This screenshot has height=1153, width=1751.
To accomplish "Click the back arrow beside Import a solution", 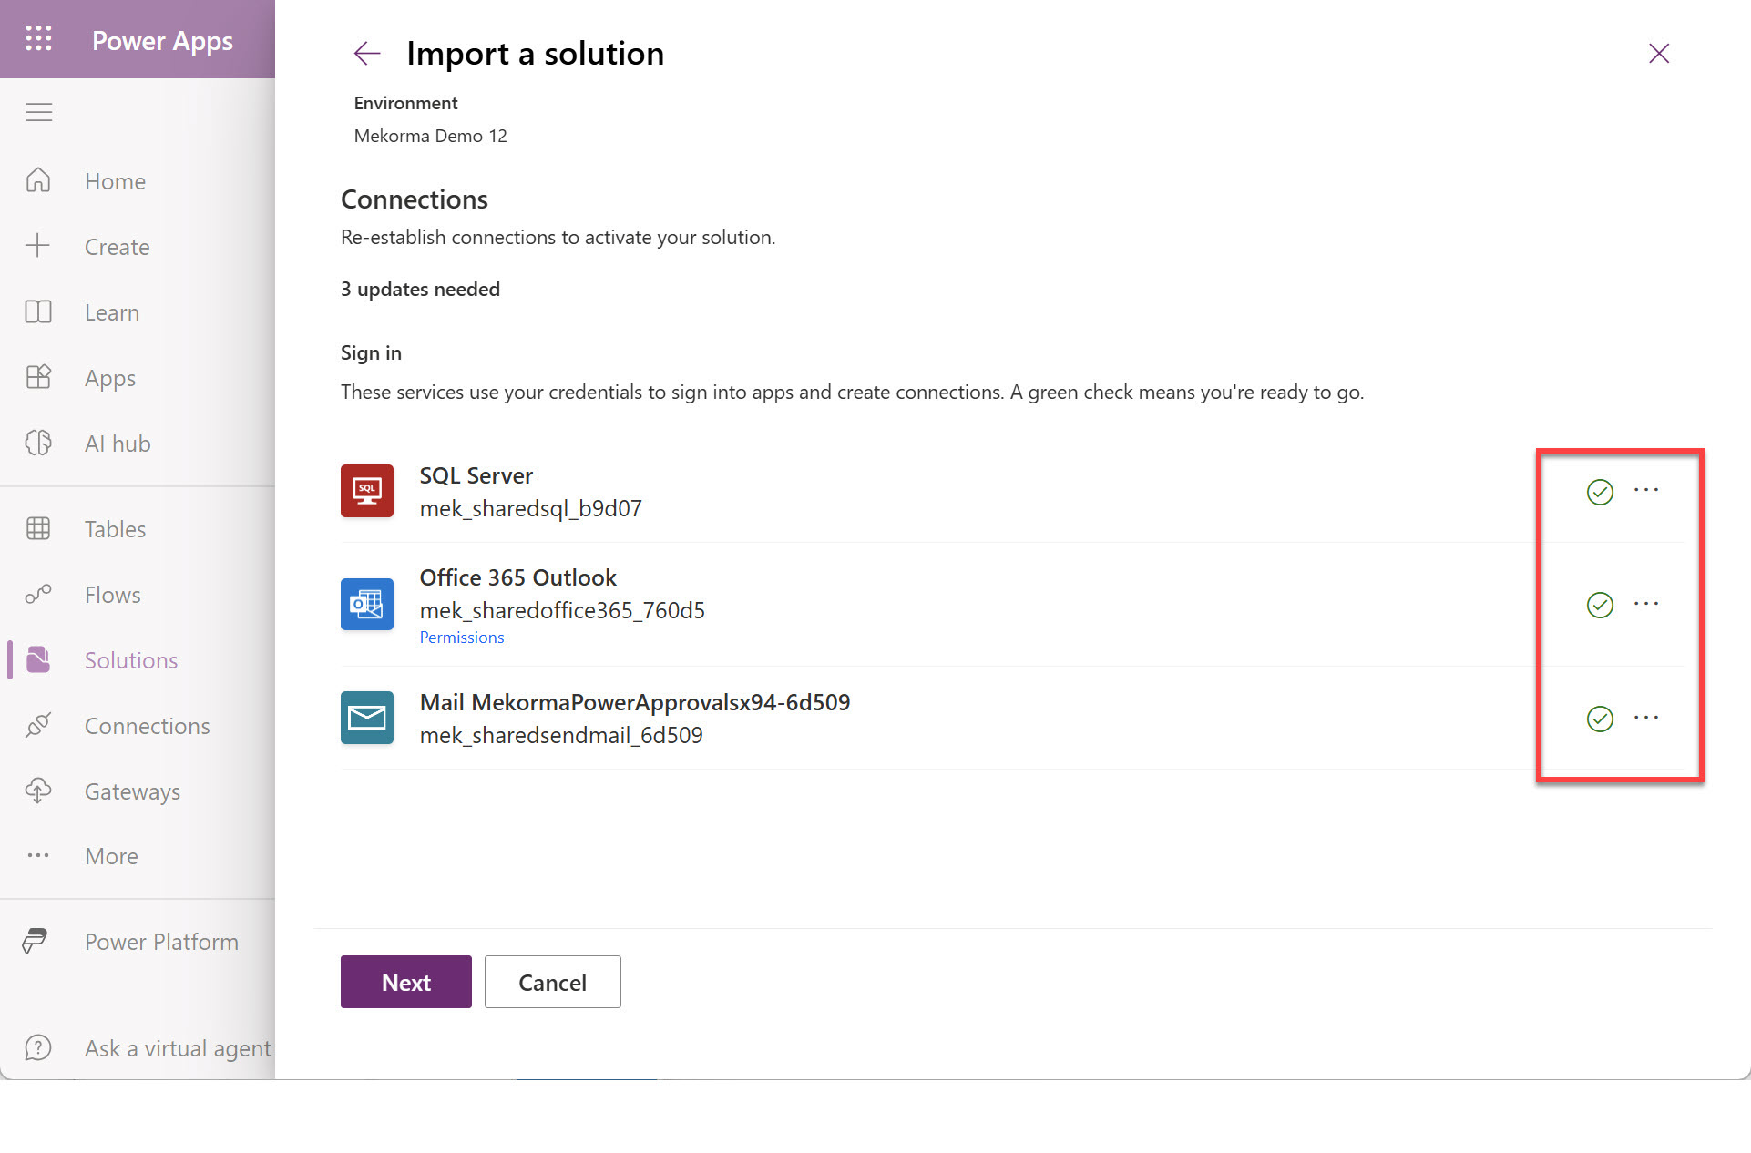I will (x=366, y=54).
